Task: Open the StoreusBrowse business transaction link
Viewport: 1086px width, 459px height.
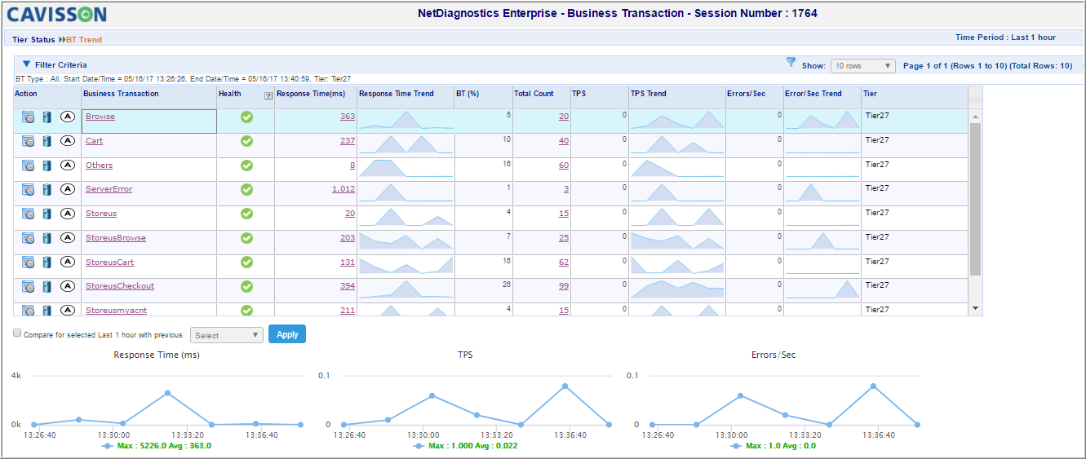Action: tap(116, 238)
